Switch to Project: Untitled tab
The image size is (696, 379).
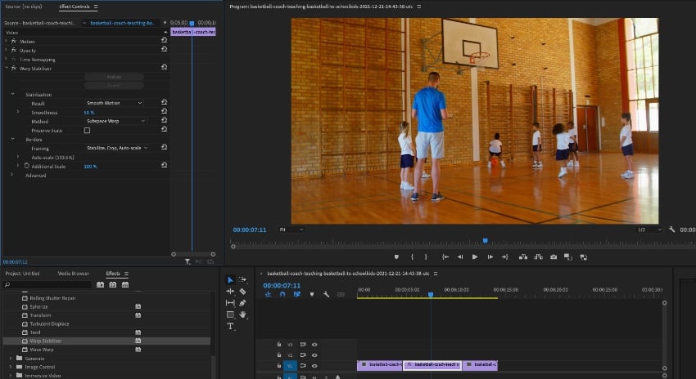tap(22, 273)
